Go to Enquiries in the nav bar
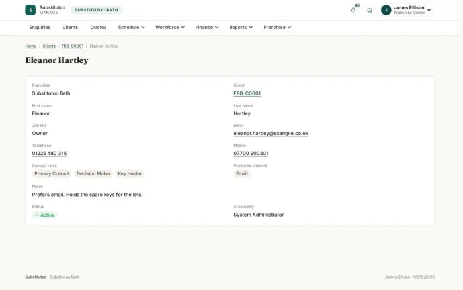Viewport: 463px width, 290px height. point(40,28)
